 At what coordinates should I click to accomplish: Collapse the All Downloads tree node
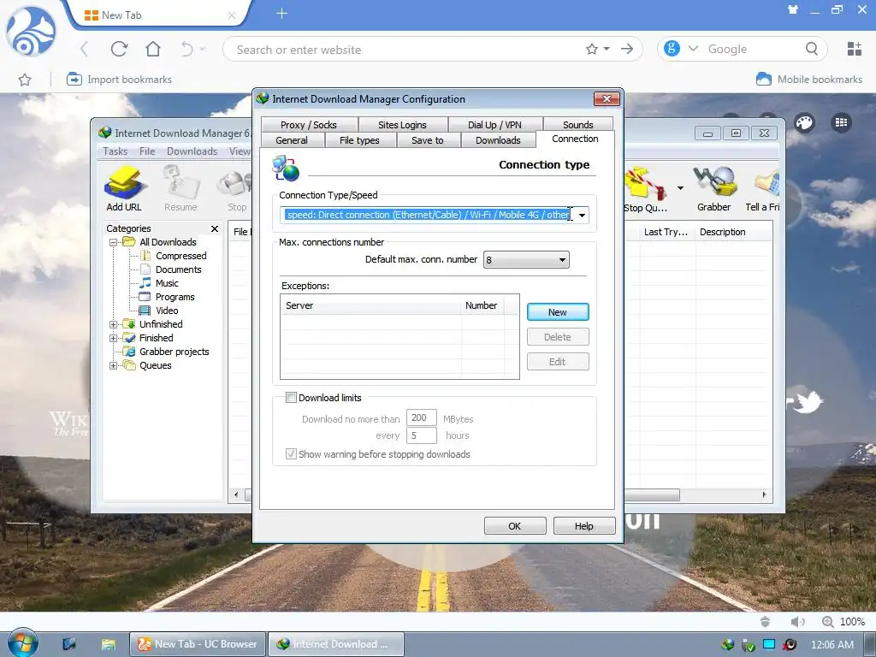click(114, 242)
